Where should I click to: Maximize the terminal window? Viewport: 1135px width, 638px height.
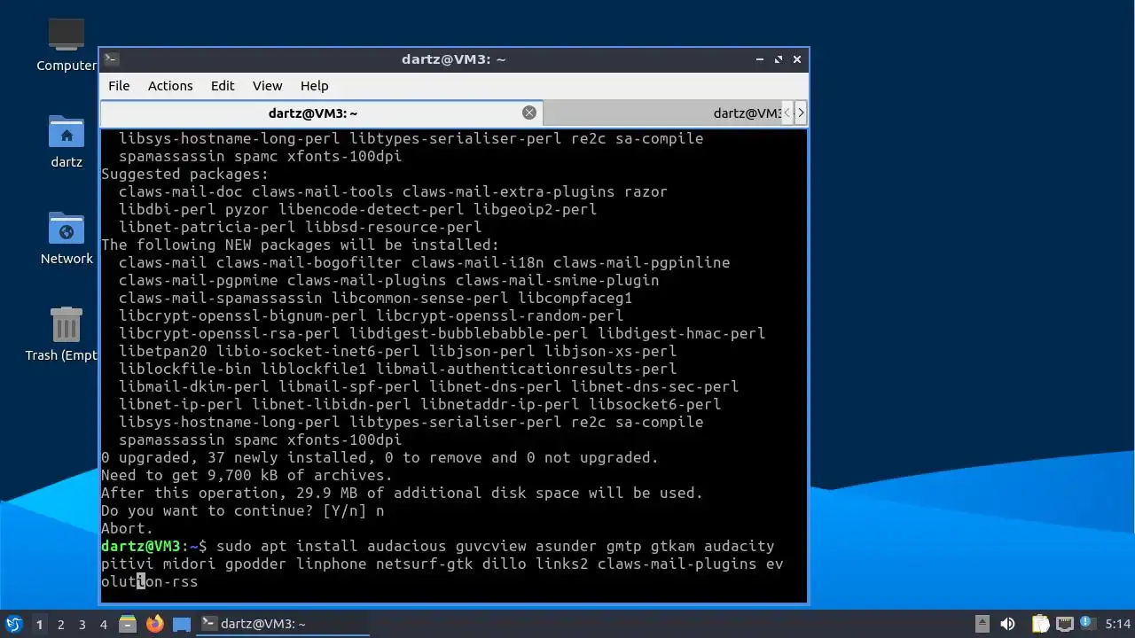point(779,59)
